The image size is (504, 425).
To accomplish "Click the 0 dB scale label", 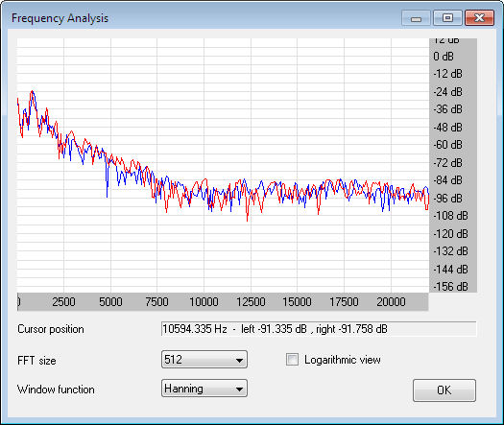I will [444, 57].
